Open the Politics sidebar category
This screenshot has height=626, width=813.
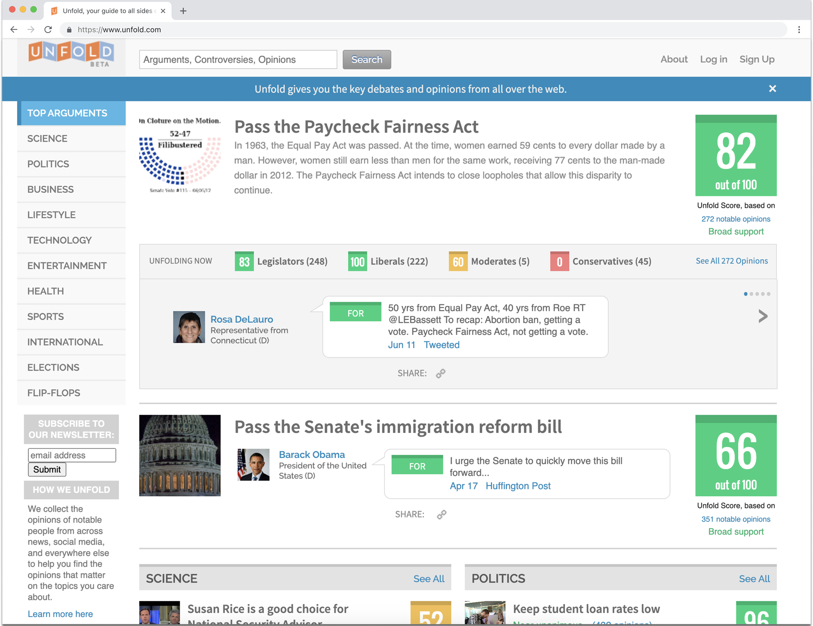pyautogui.click(x=48, y=164)
